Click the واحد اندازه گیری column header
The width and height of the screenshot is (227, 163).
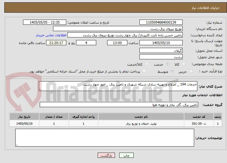point(84,117)
